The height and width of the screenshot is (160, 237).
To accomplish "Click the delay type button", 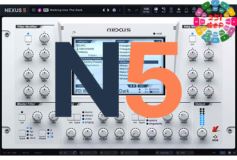I will (77, 117).
